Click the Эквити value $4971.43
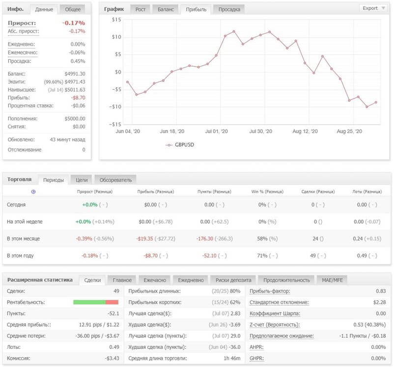 pos(75,82)
